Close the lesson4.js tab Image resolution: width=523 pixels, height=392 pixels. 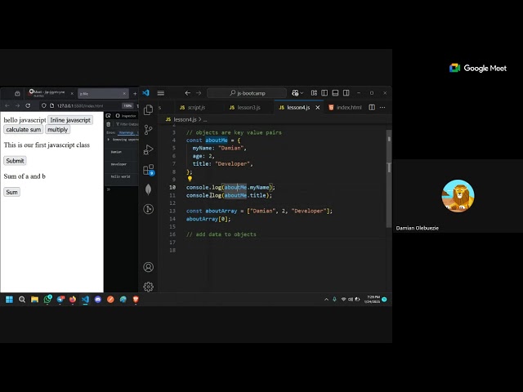(x=318, y=107)
